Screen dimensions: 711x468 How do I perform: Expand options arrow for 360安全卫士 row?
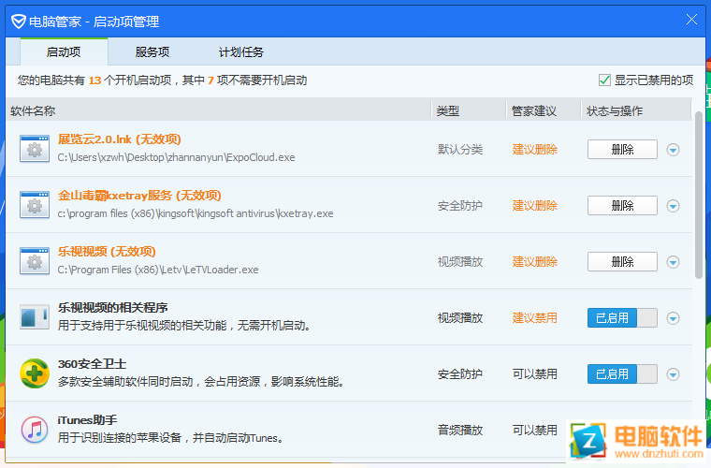(673, 374)
